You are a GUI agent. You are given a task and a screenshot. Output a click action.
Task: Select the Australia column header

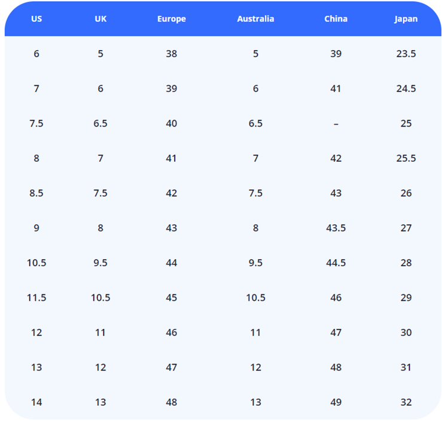255,19
